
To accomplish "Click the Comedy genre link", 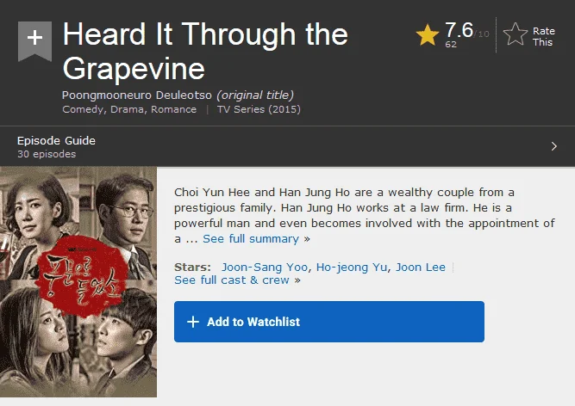I will pyautogui.click(x=83, y=109).
